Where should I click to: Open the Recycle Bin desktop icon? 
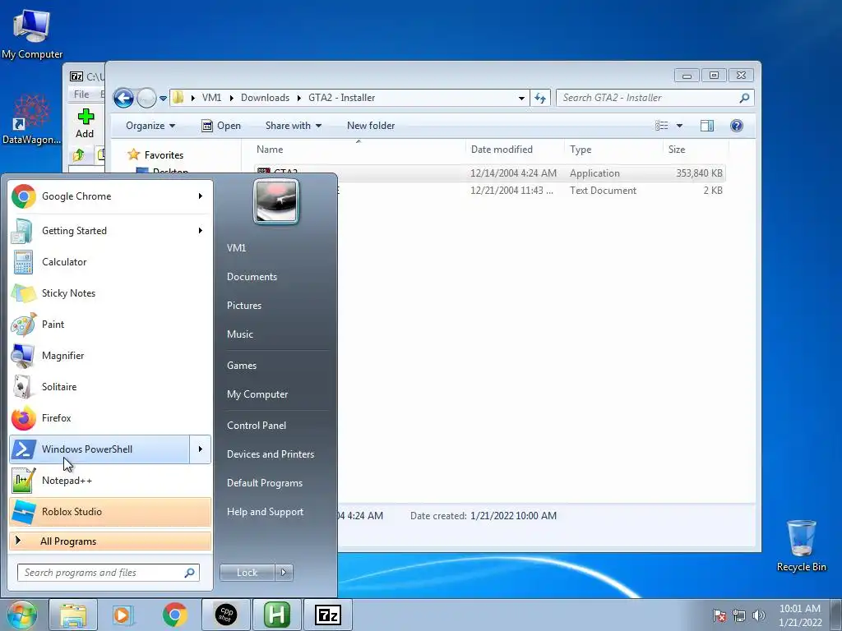(801, 546)
